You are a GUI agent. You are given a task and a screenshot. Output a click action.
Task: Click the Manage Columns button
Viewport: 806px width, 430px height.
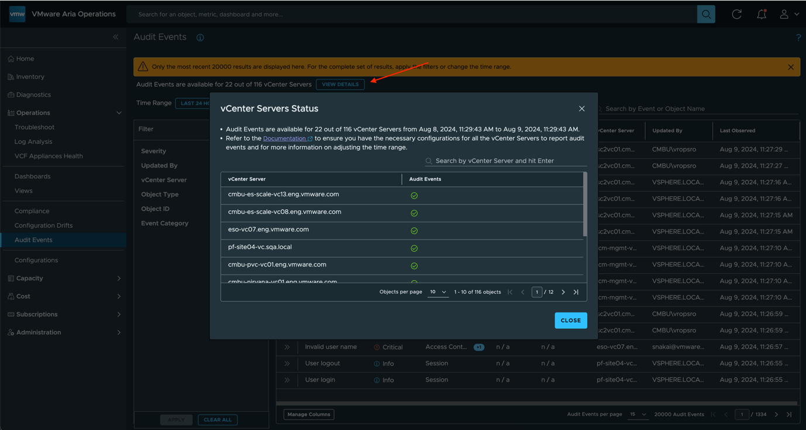tap(309, 415)
